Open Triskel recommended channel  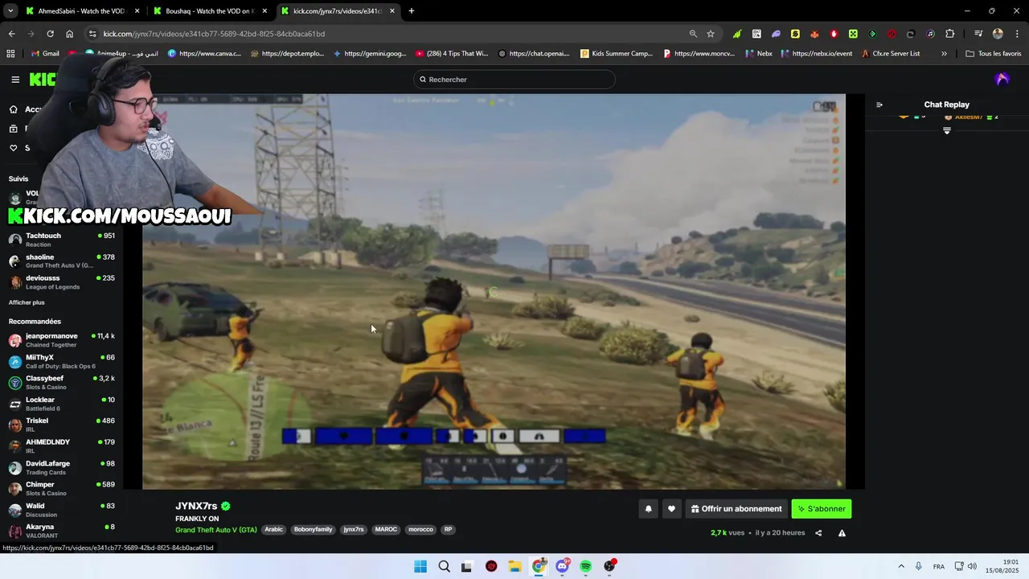click(61, 425)
